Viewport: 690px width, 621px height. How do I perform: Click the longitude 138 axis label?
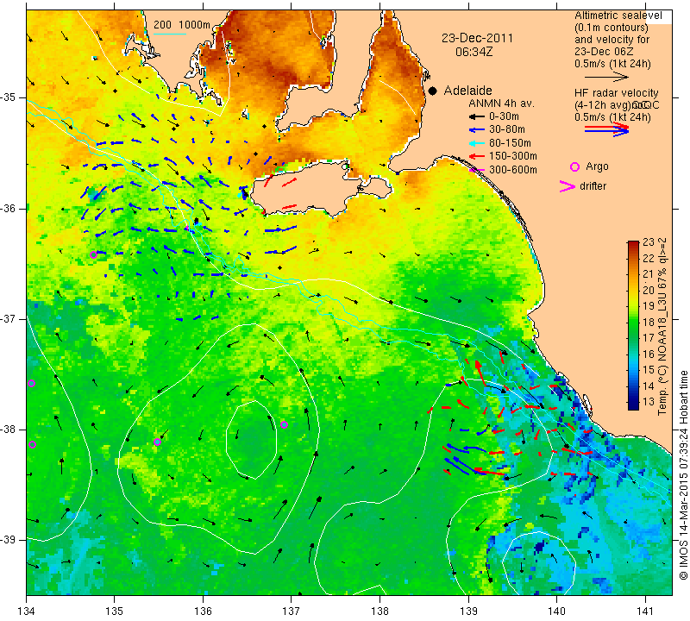379,612
